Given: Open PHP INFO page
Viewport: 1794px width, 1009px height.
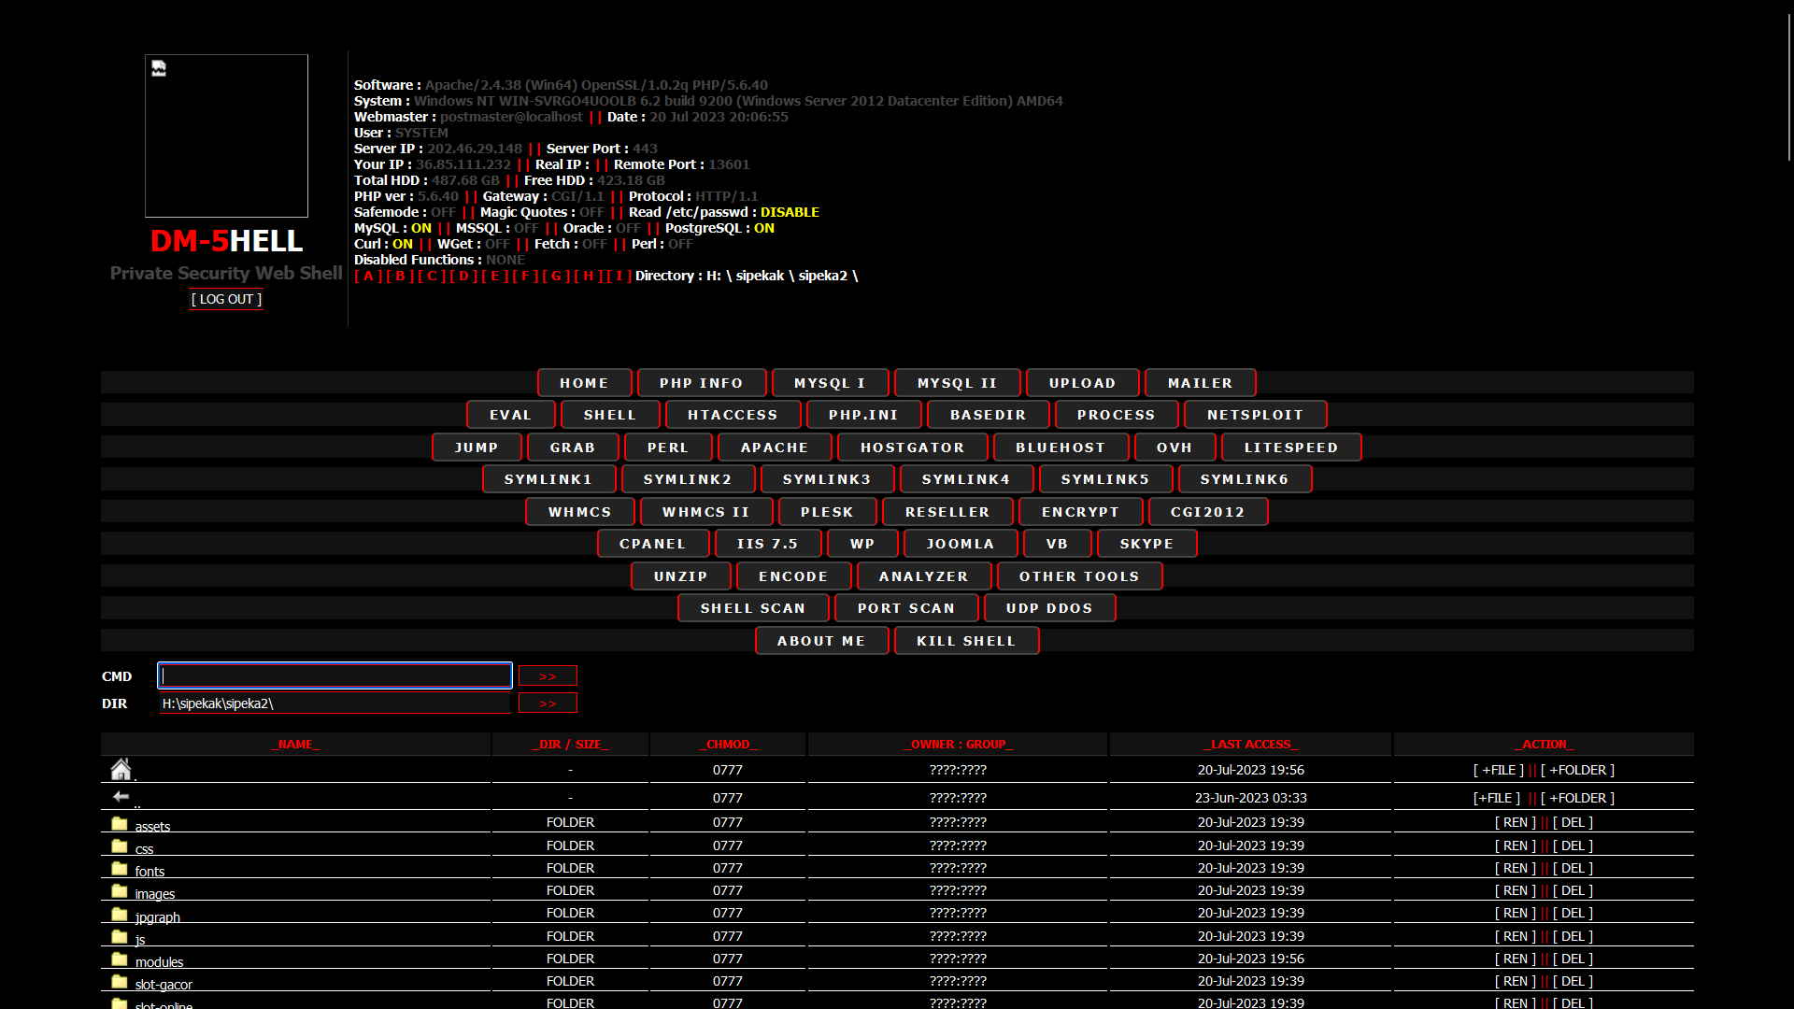Looking at the screenshot, I should click(x=702, y=383).
